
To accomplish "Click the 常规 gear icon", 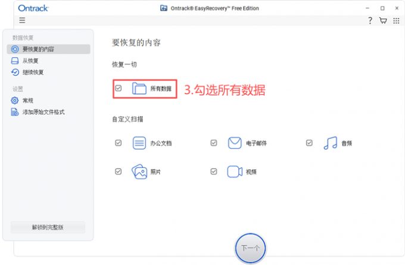I will (x=15, y=100).
